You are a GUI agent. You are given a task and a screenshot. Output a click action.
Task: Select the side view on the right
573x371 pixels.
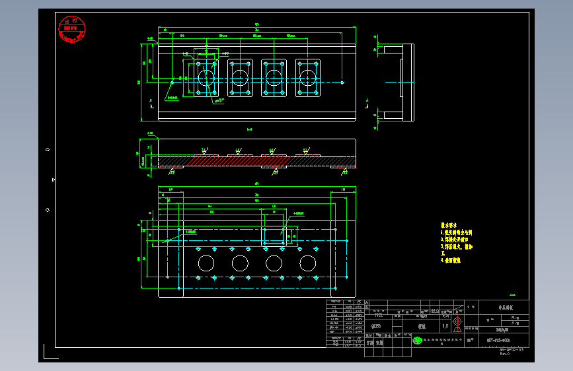396,82
